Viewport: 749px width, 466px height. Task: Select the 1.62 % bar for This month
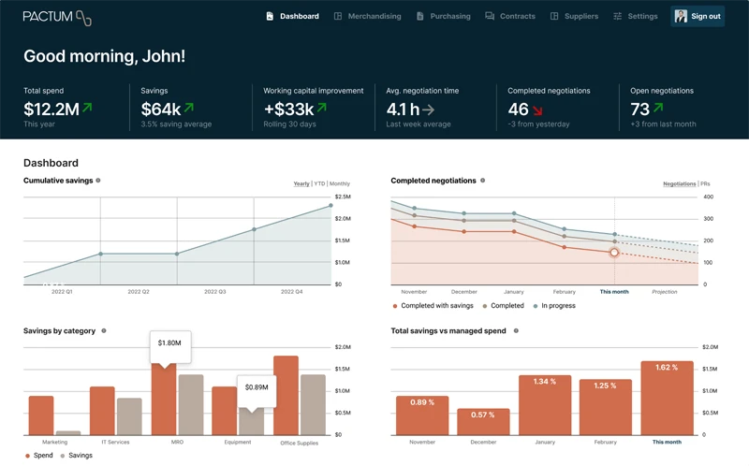(667, 398)
